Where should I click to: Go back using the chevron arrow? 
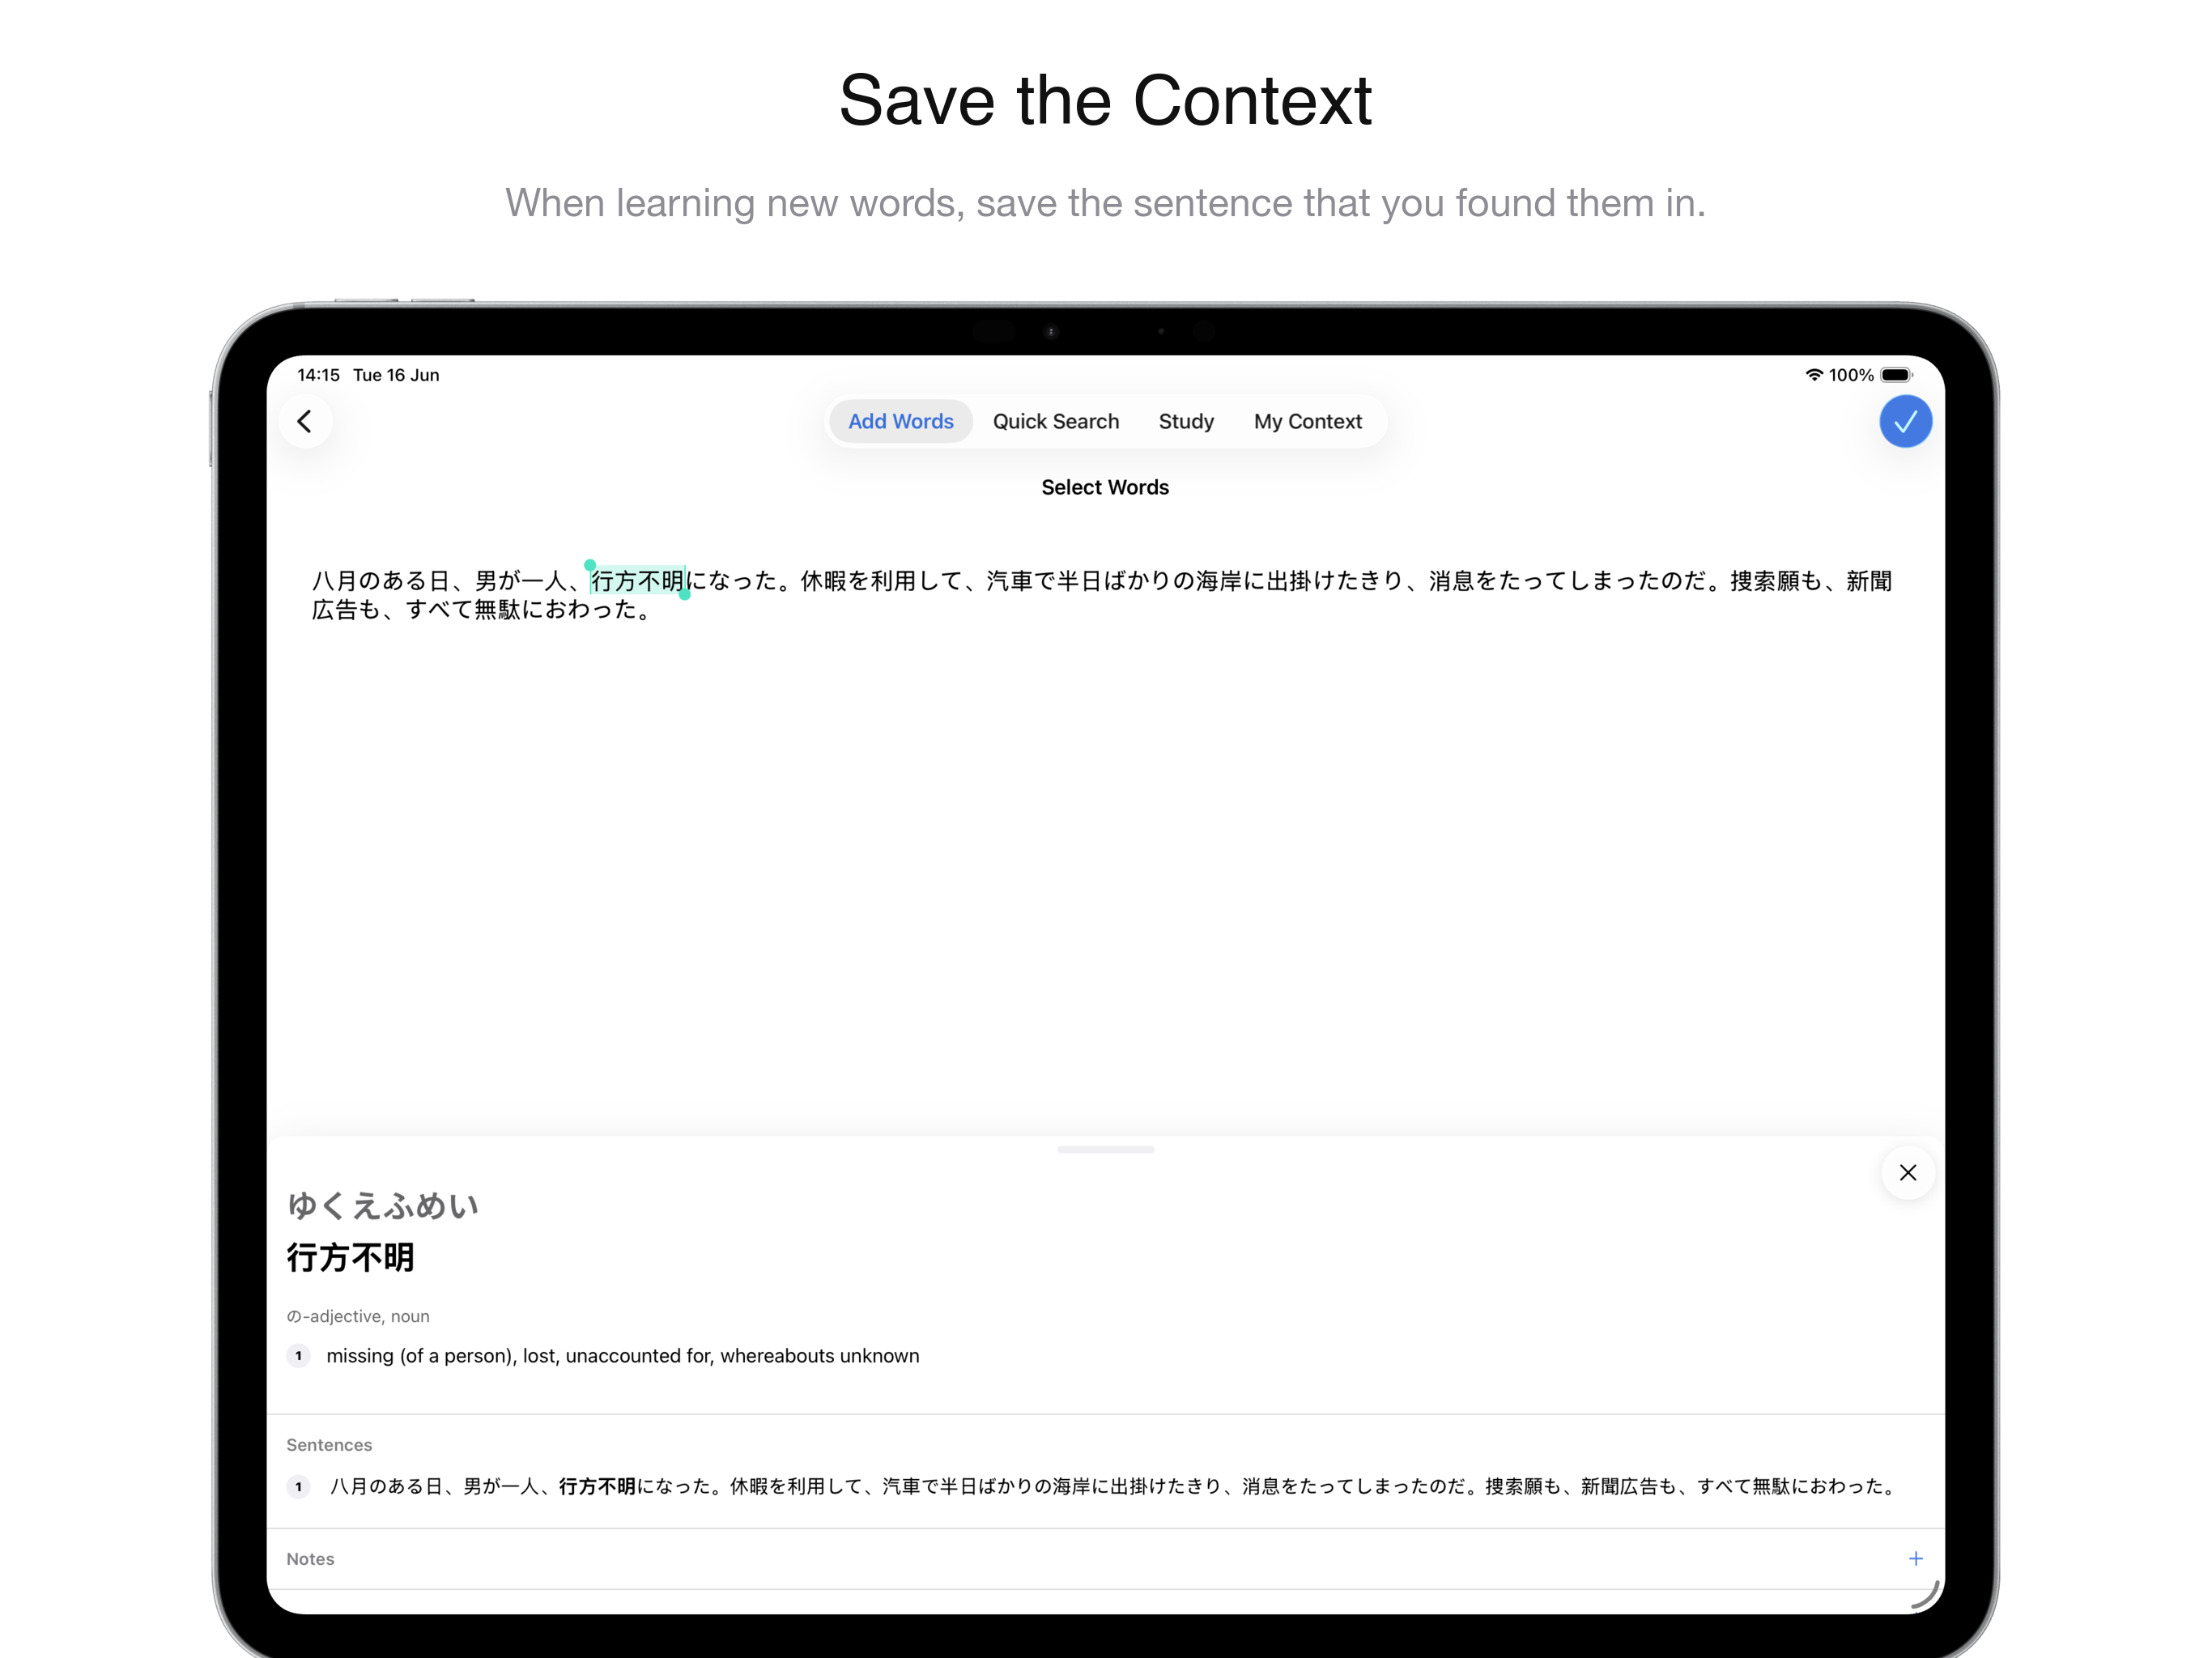305,421
